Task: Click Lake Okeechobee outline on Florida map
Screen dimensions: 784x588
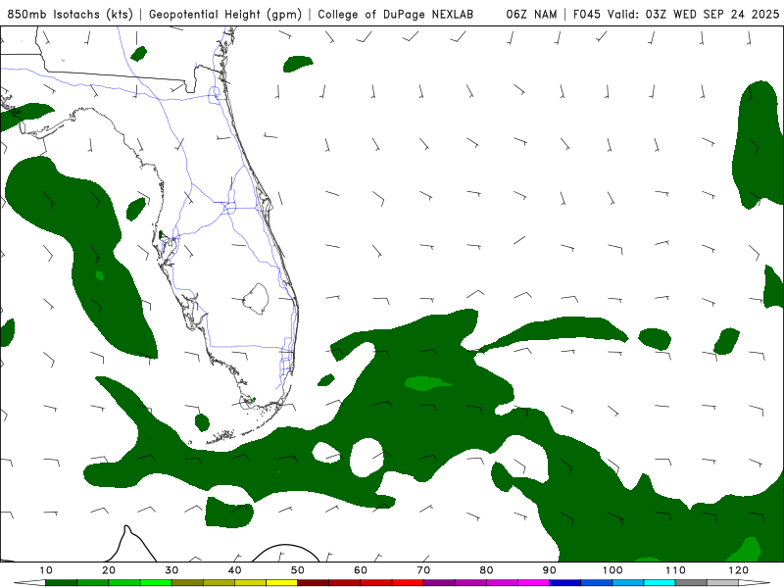Action: point(256,299)
